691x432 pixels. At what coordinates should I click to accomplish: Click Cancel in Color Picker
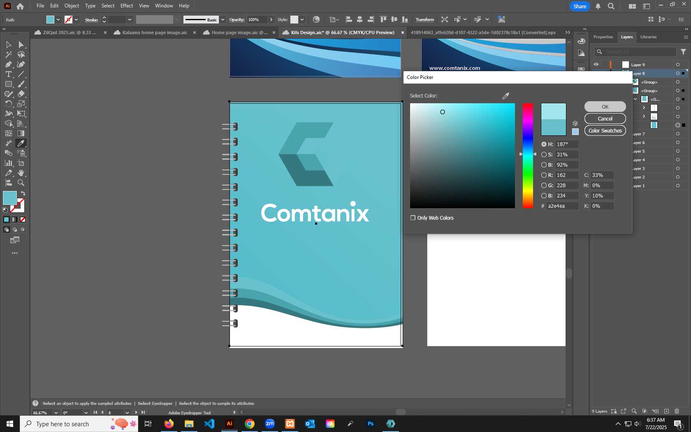[x=605, y=118]
